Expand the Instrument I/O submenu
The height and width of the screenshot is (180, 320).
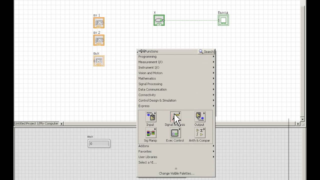pos(176,67)
